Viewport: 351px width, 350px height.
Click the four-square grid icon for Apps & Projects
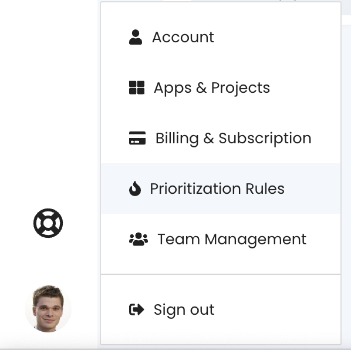[137, 87]
